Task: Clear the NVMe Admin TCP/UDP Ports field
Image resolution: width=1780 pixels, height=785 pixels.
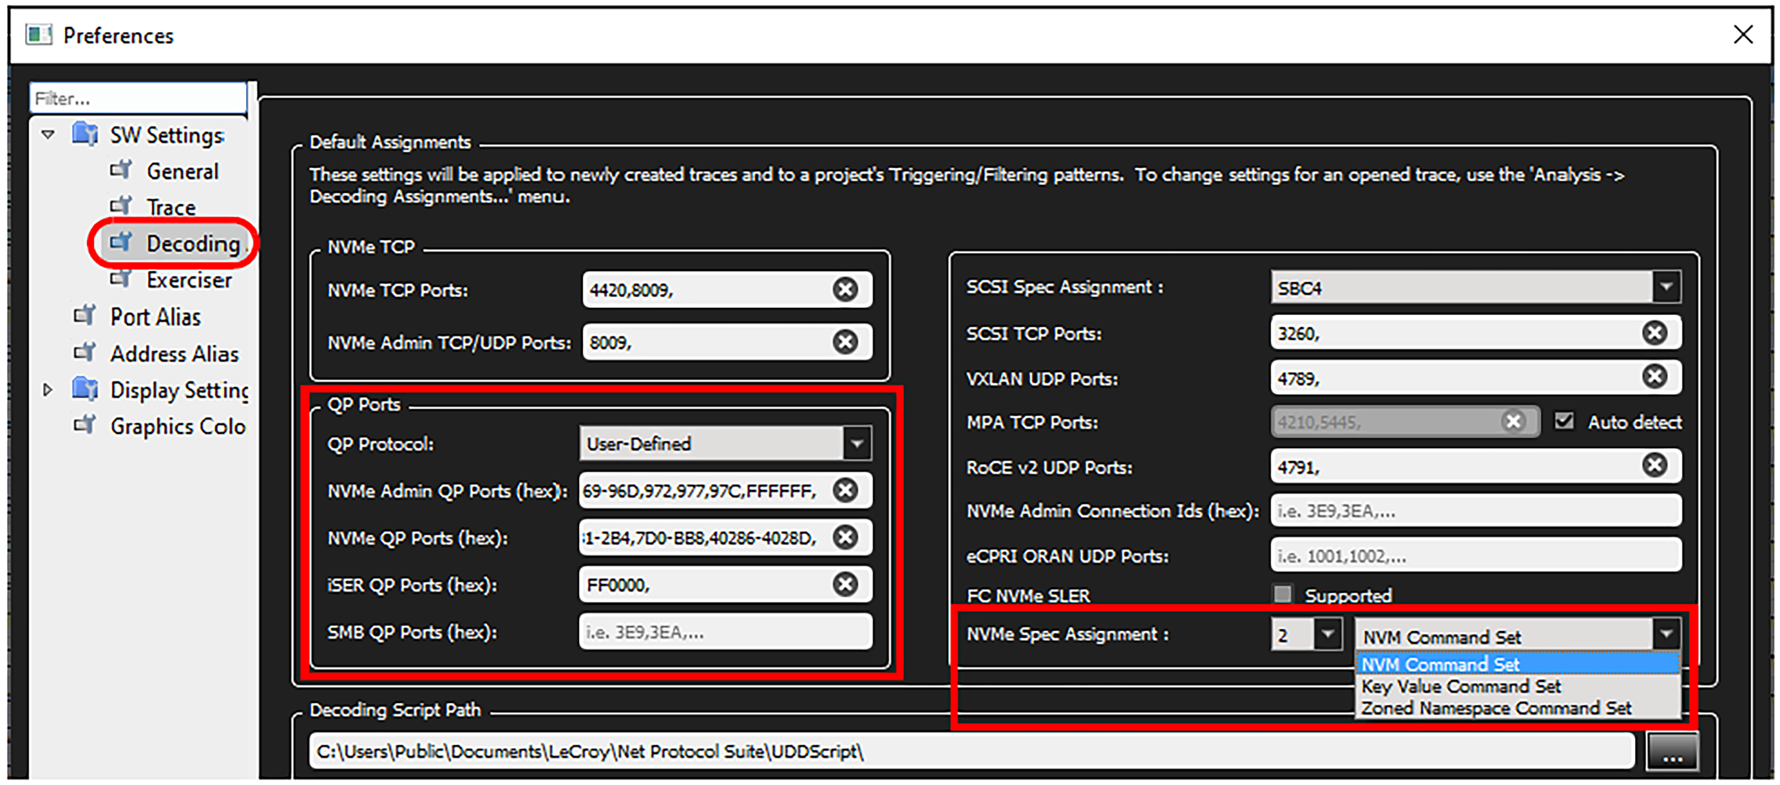Action: point(844,342)
